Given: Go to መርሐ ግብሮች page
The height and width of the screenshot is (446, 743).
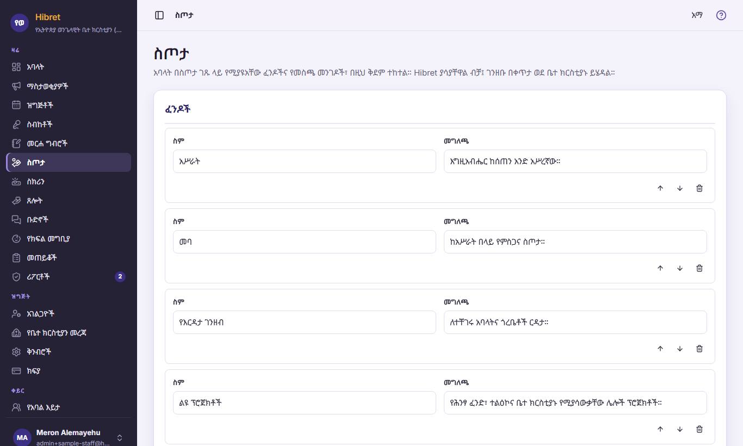Looking at the screenshot, I should pyautogui.click(x=69, y=143).
